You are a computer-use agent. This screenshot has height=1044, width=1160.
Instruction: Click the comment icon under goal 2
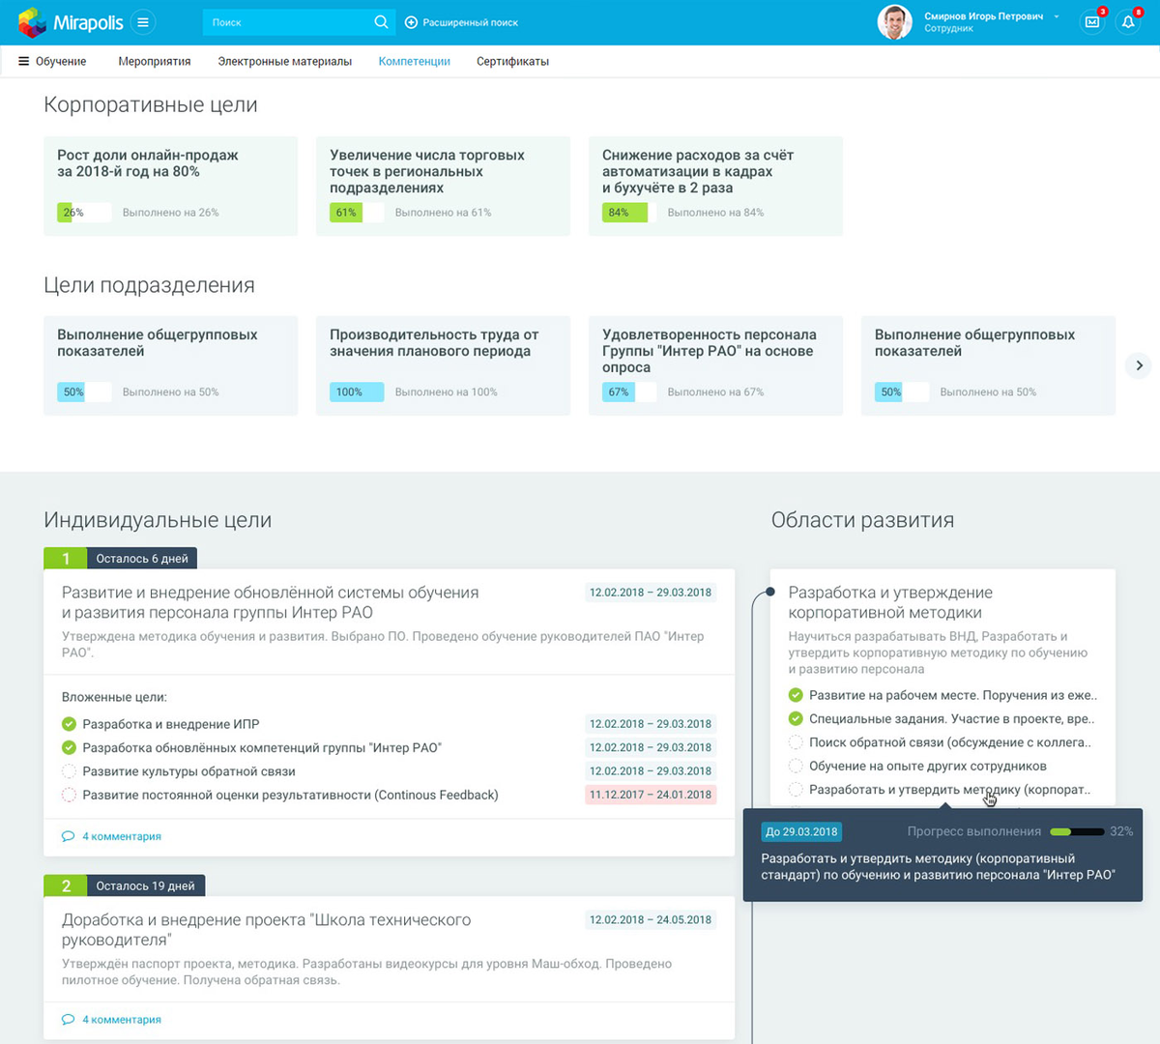click(x=68, y=1019)
